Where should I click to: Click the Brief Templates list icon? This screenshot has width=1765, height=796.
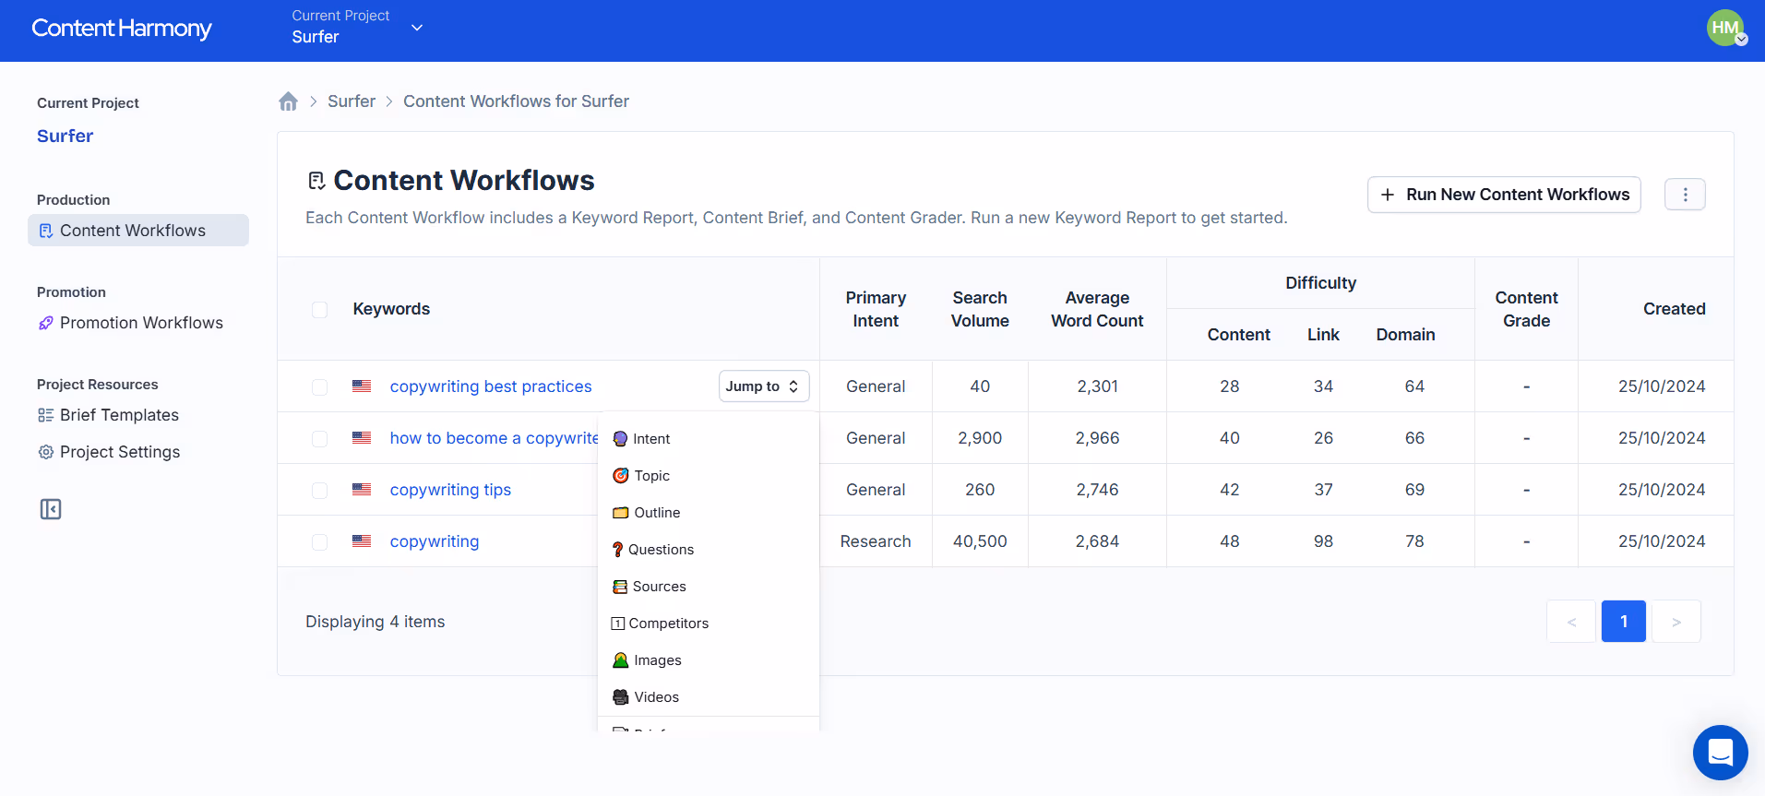(x=46, y=415)
